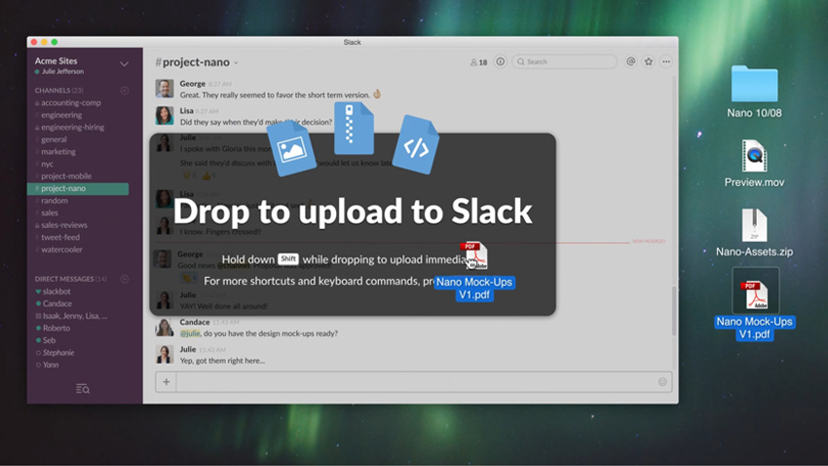This screenshot has width=828, height=466.
Task: Click the plus attach button beside message box
Action: [166, 382]
